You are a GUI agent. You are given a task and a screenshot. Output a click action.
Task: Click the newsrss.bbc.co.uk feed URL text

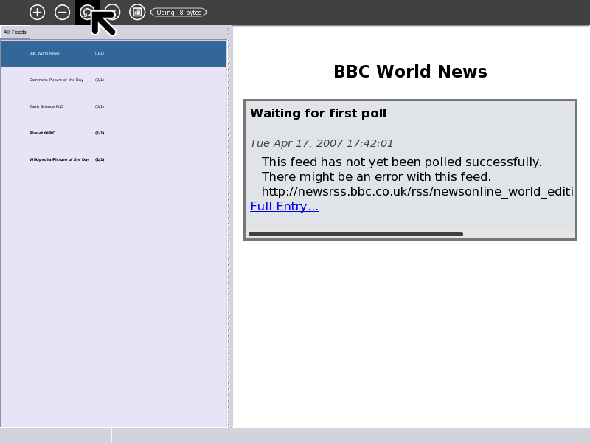418,192
